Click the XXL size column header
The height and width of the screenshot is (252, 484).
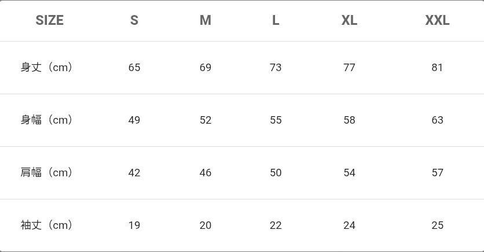pos(437,20)
